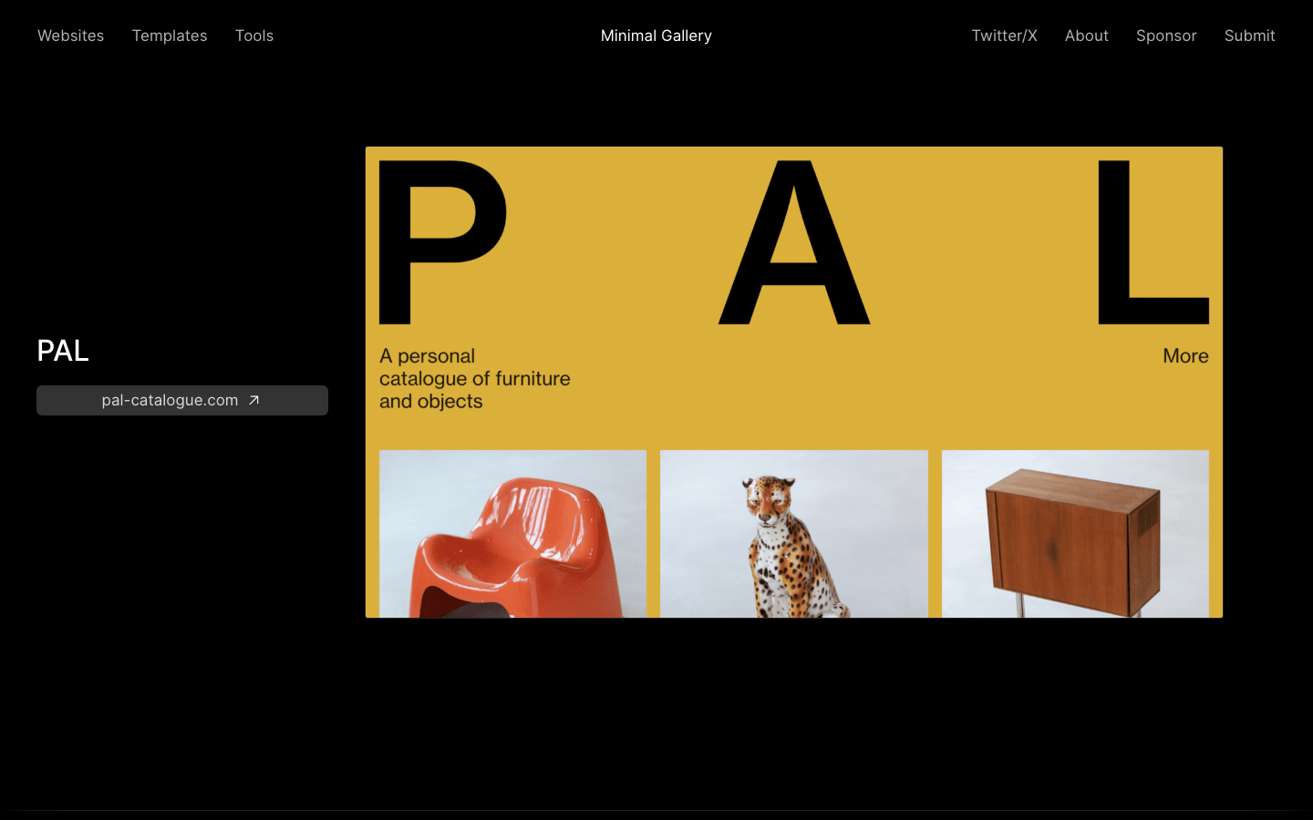Click the PAL title heading
The width and height of the screenshot is (1313, 820).
point(63,350)
